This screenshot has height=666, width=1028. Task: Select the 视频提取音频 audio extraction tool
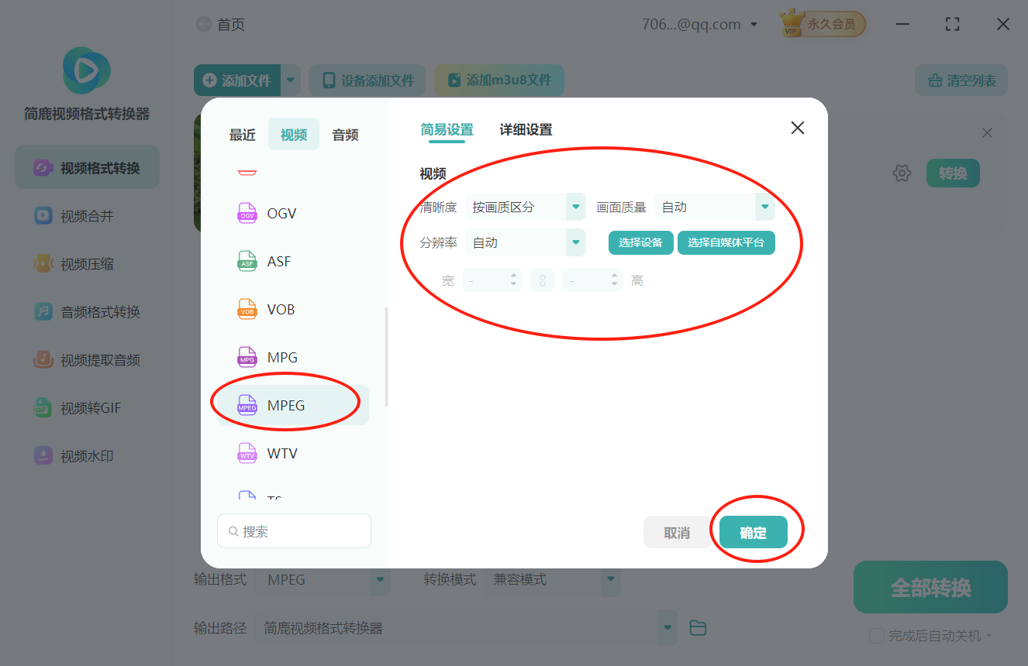click(x=86, y=359)
